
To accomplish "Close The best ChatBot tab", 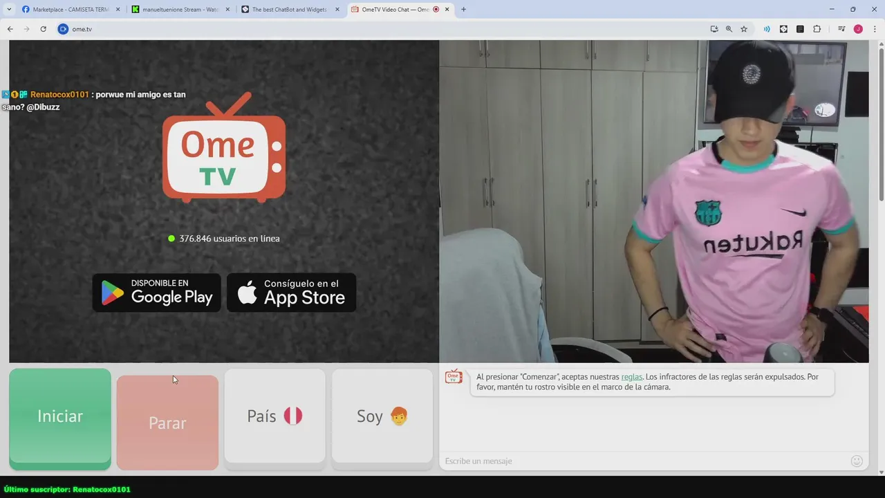I will 337,10.
